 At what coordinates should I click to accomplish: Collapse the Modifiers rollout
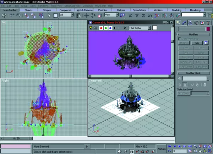193,34
